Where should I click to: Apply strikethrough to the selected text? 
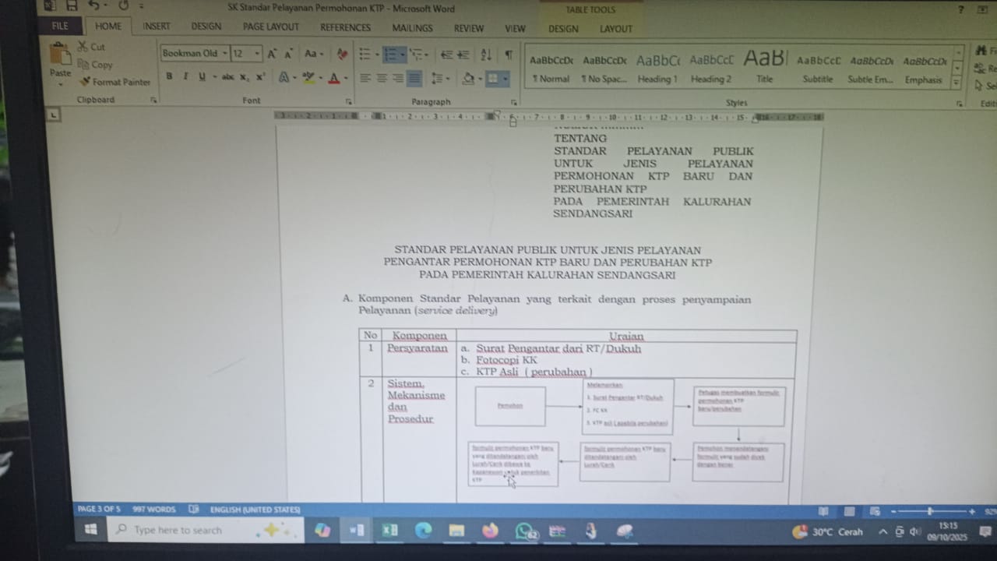(227, 77)
